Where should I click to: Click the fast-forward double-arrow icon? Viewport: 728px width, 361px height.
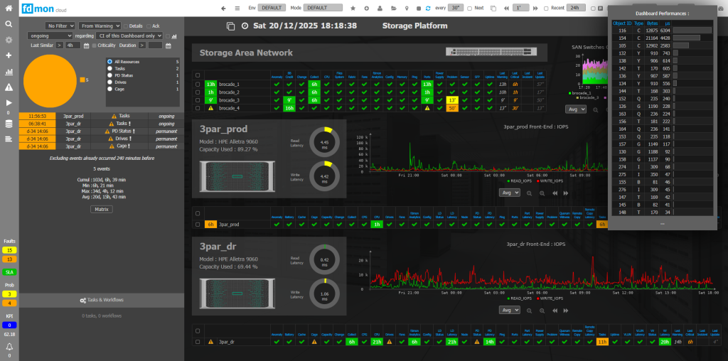point(535,8)
